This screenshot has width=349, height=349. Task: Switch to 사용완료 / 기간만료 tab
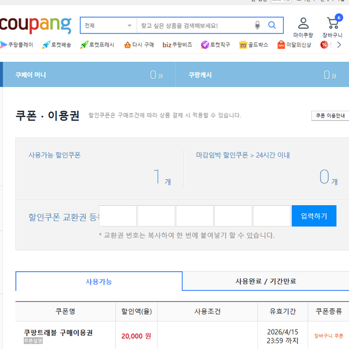(265, 281)
